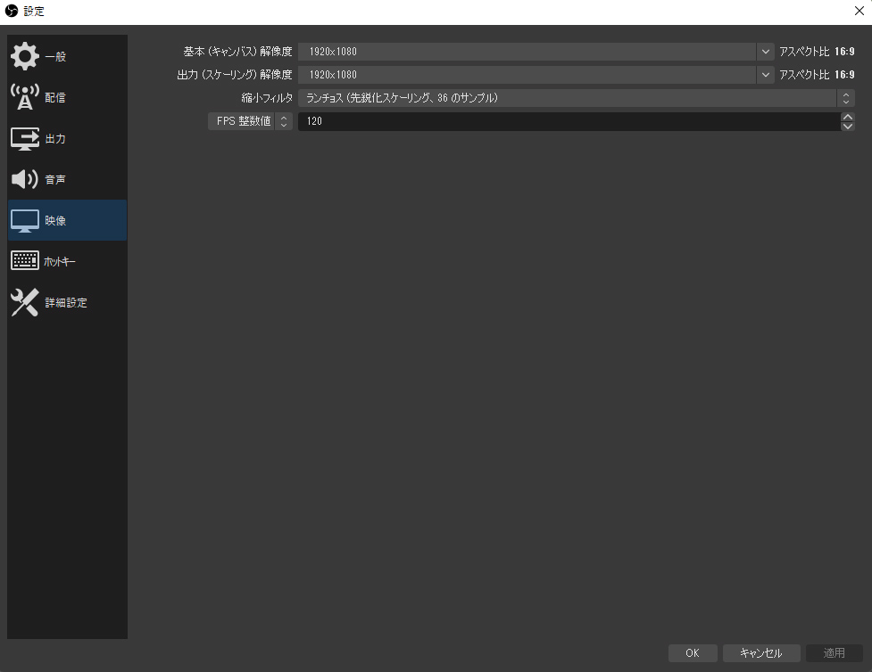Confirm settings with the OK button
This screenshot has width=872, height=672.
(693, 653)
